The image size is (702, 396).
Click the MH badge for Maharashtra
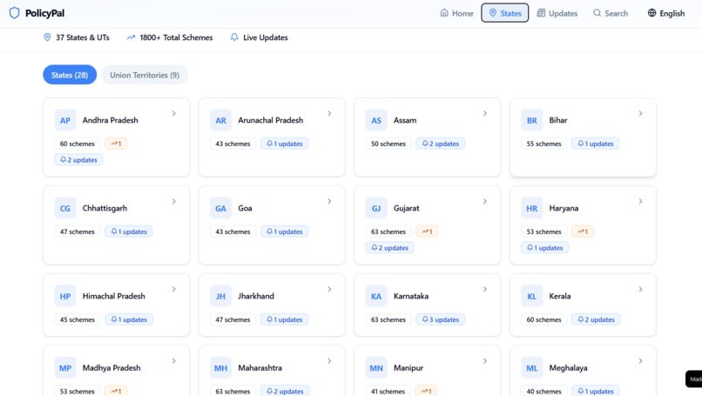(x=220, y=368)
